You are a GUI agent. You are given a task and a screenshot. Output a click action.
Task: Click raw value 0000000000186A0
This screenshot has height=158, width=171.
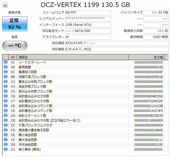[x=149, y=130]
